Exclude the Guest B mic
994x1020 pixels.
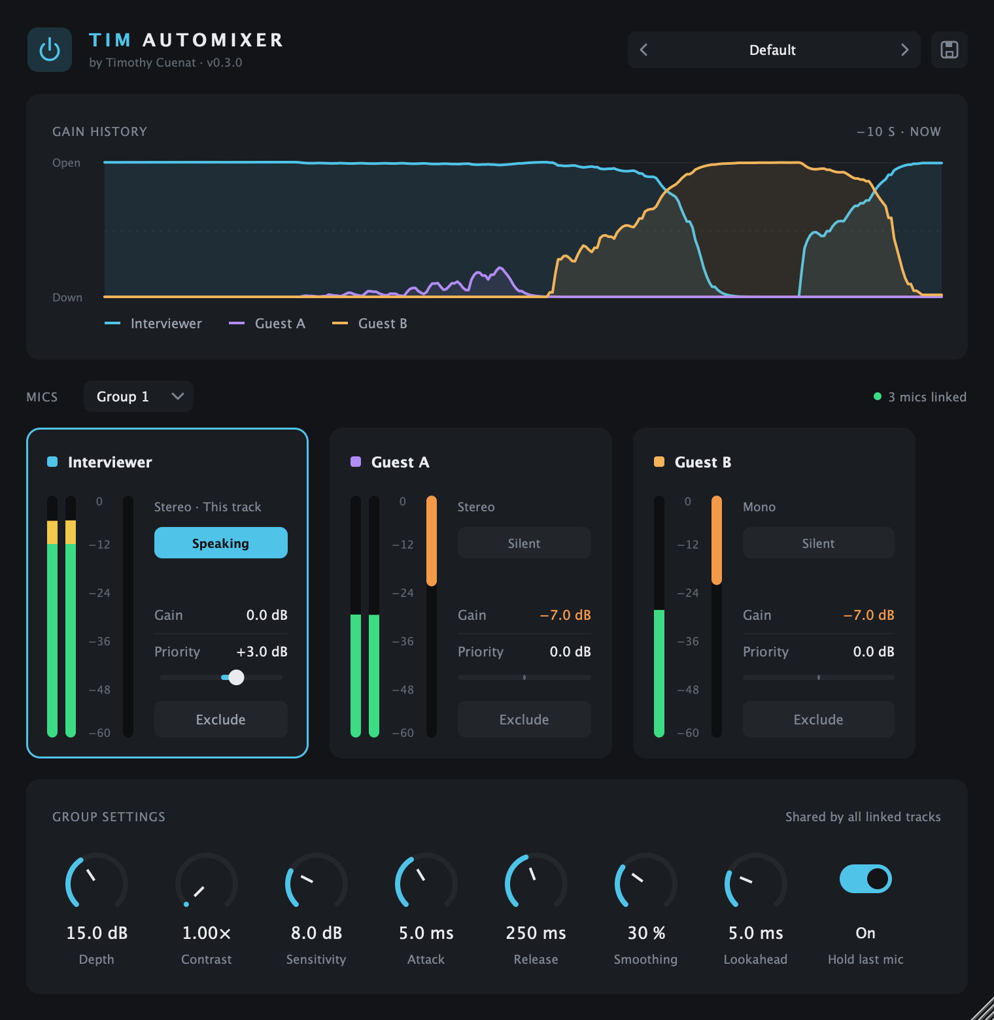point(819,719)
